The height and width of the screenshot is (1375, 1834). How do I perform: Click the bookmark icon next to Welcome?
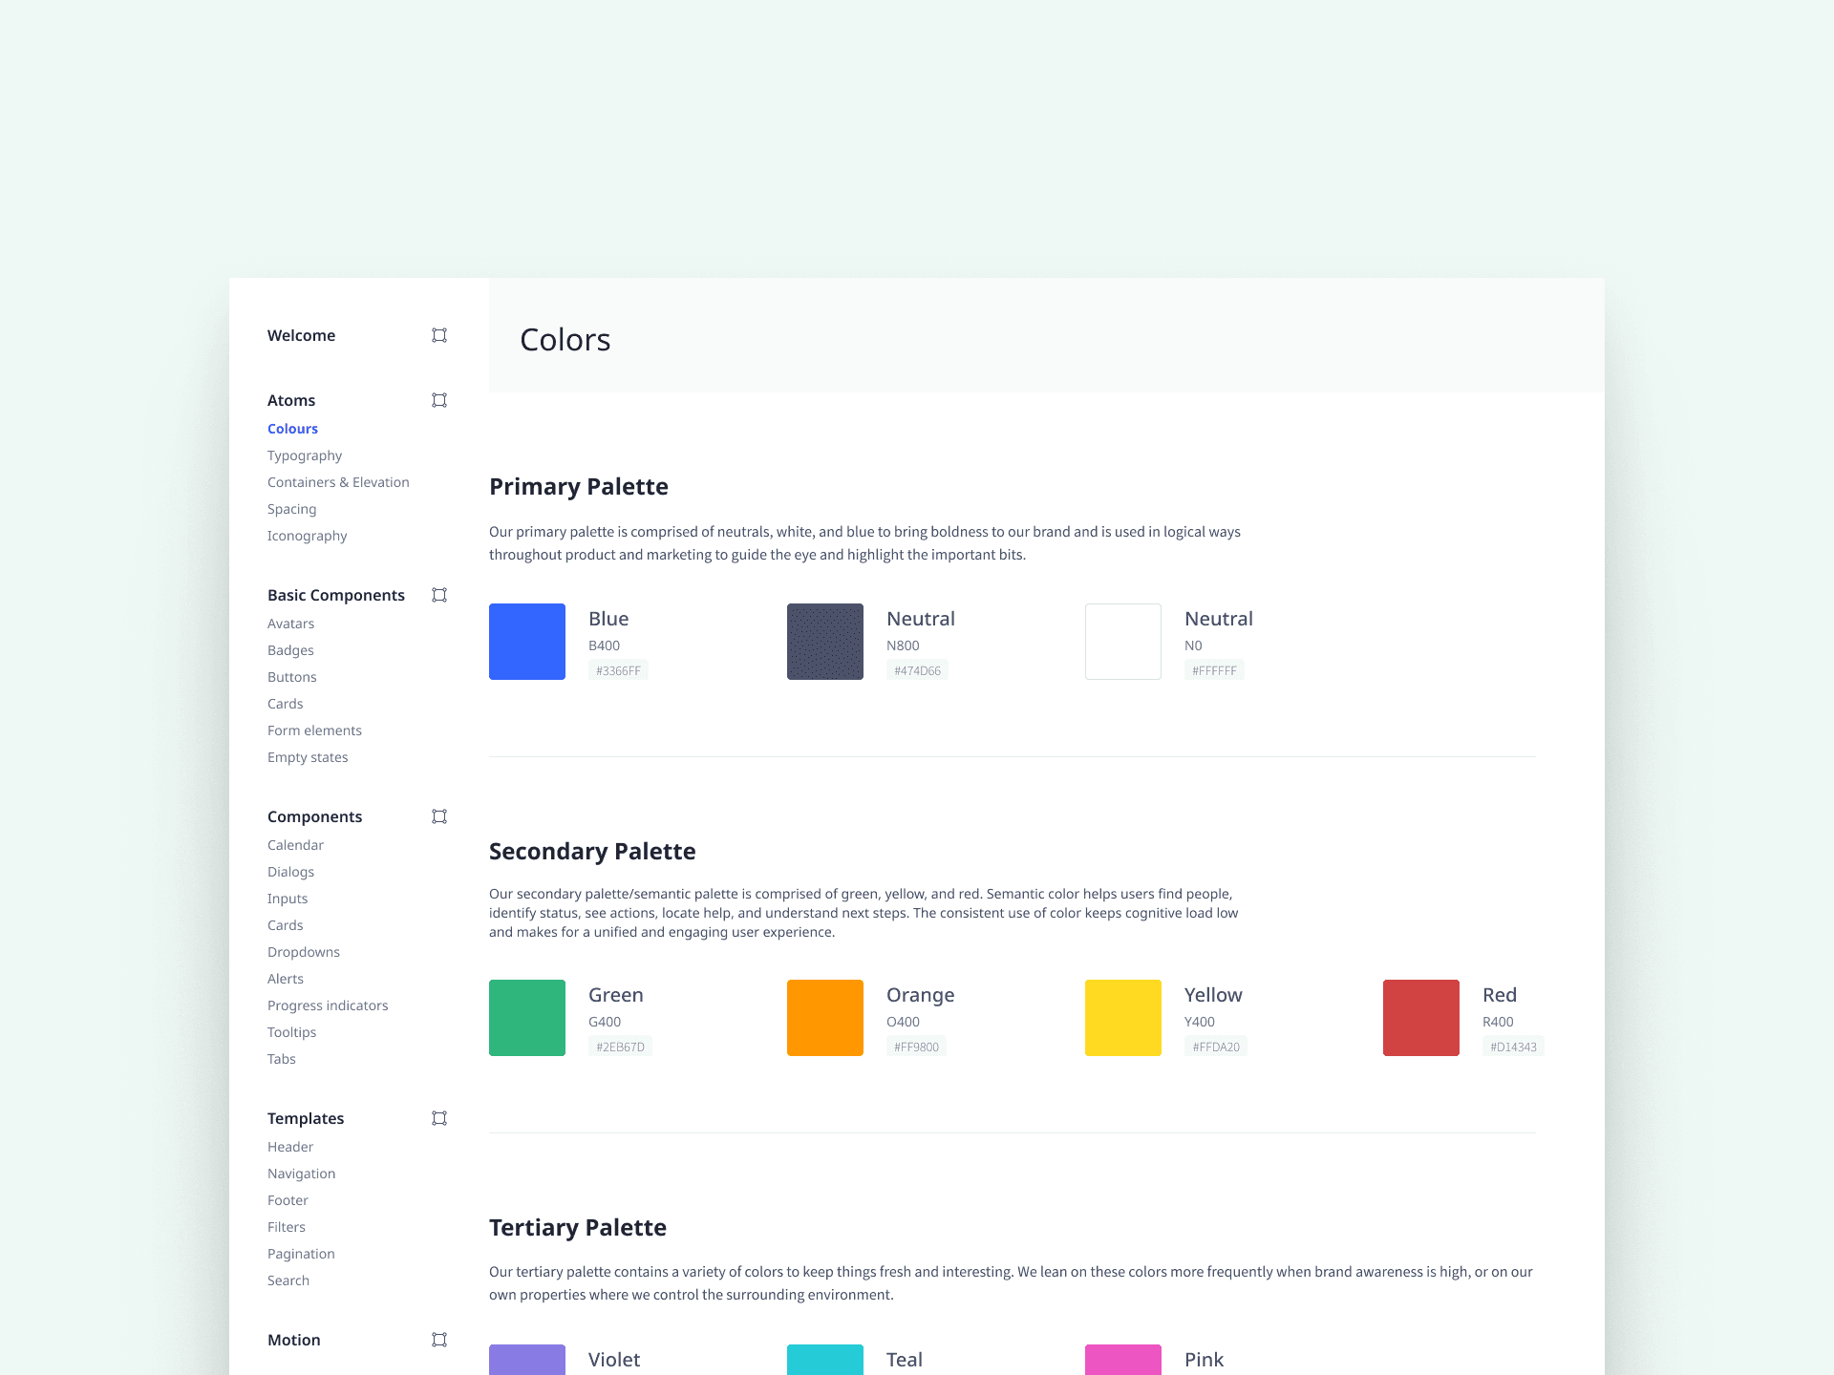point(440,335)
